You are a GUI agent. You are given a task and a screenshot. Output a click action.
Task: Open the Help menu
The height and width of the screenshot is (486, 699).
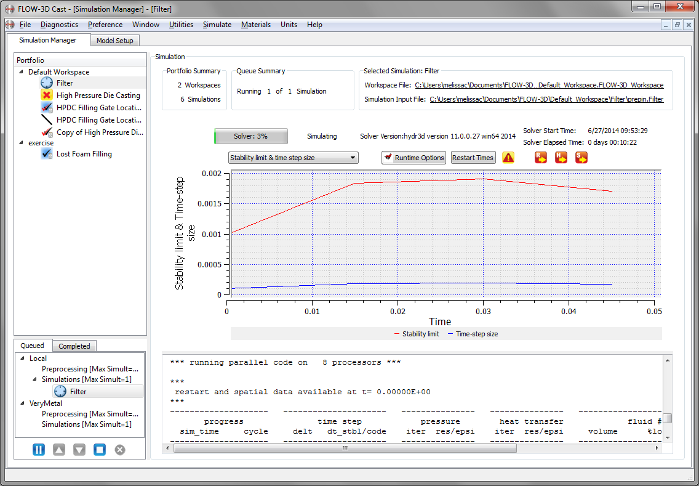(x=314, y=25)
